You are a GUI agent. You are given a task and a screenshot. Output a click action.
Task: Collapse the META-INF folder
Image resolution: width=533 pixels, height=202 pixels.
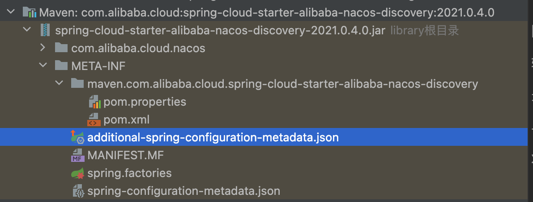point(43,66)
